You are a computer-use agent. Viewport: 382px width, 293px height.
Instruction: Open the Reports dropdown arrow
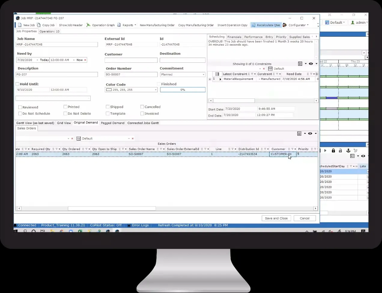135,25
